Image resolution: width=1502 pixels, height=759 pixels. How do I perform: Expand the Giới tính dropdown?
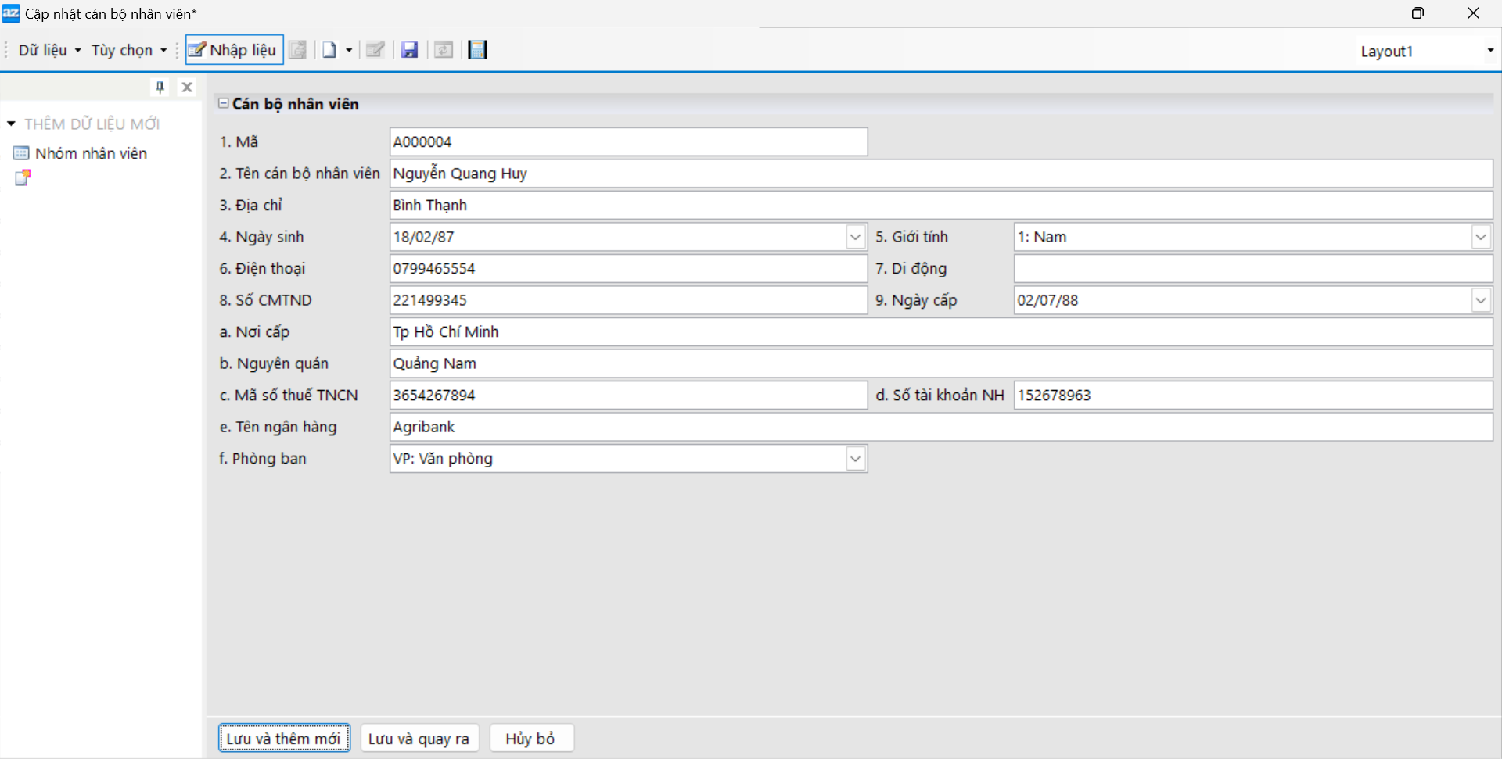pos(1480,237)
